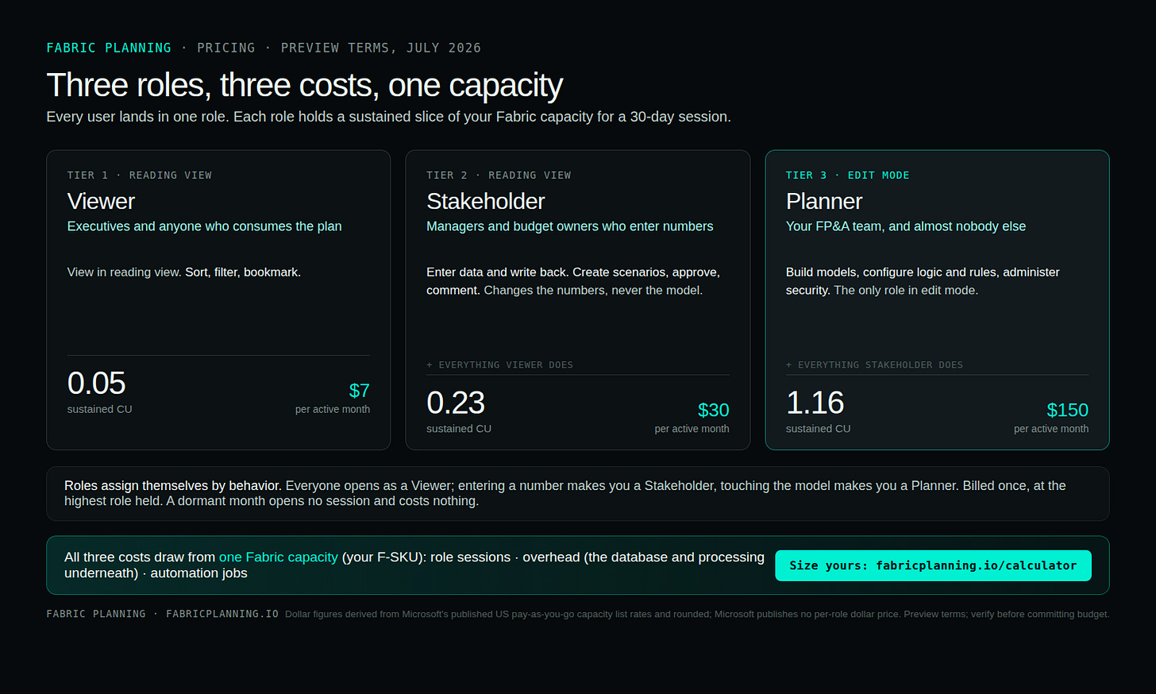The image size is (1156, 694).
Task: Click FABRICPLANNING.IO in the footer
Action: point(222,614)
